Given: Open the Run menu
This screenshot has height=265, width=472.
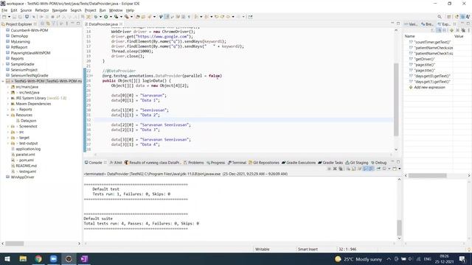Looking at the screenshot, I should click(103, 10).
